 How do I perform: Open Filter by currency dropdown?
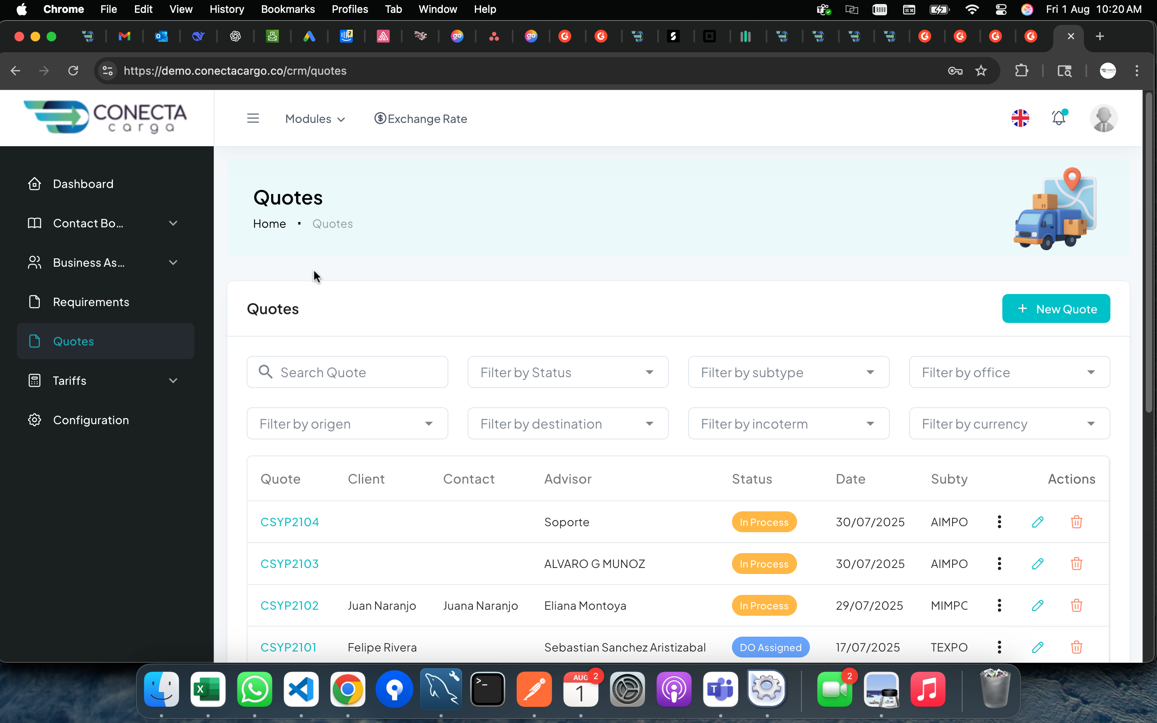point(1009,424)
